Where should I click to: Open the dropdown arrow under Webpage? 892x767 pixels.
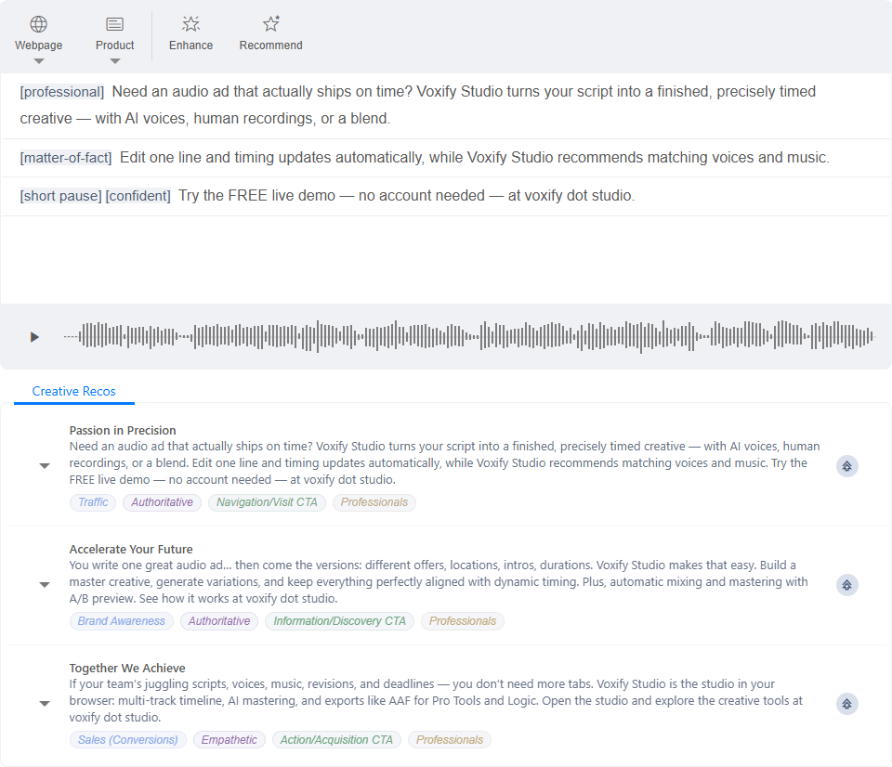coord(39,61)
